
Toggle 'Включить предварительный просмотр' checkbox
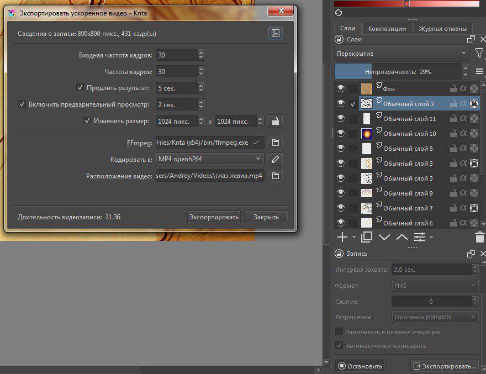click(22, 104)
